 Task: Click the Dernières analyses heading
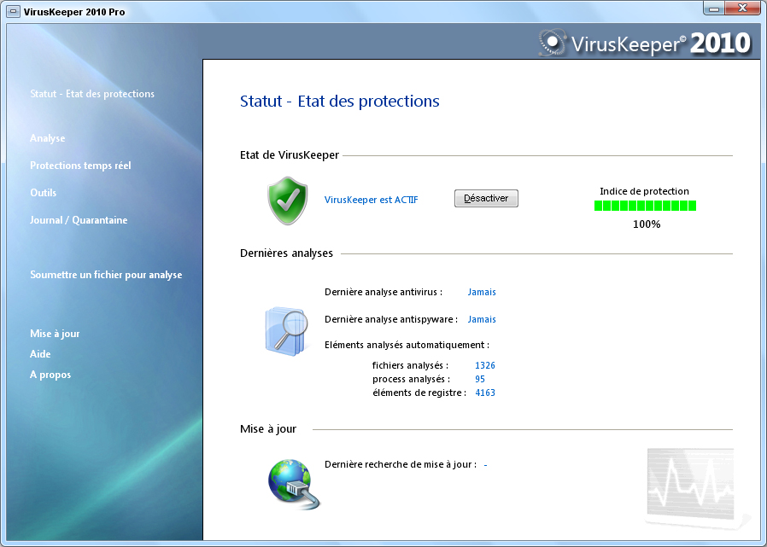pos(287,253)
